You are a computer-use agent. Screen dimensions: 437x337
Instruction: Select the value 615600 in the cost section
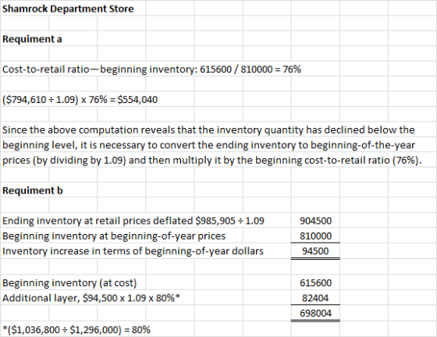tap(315, 283)
